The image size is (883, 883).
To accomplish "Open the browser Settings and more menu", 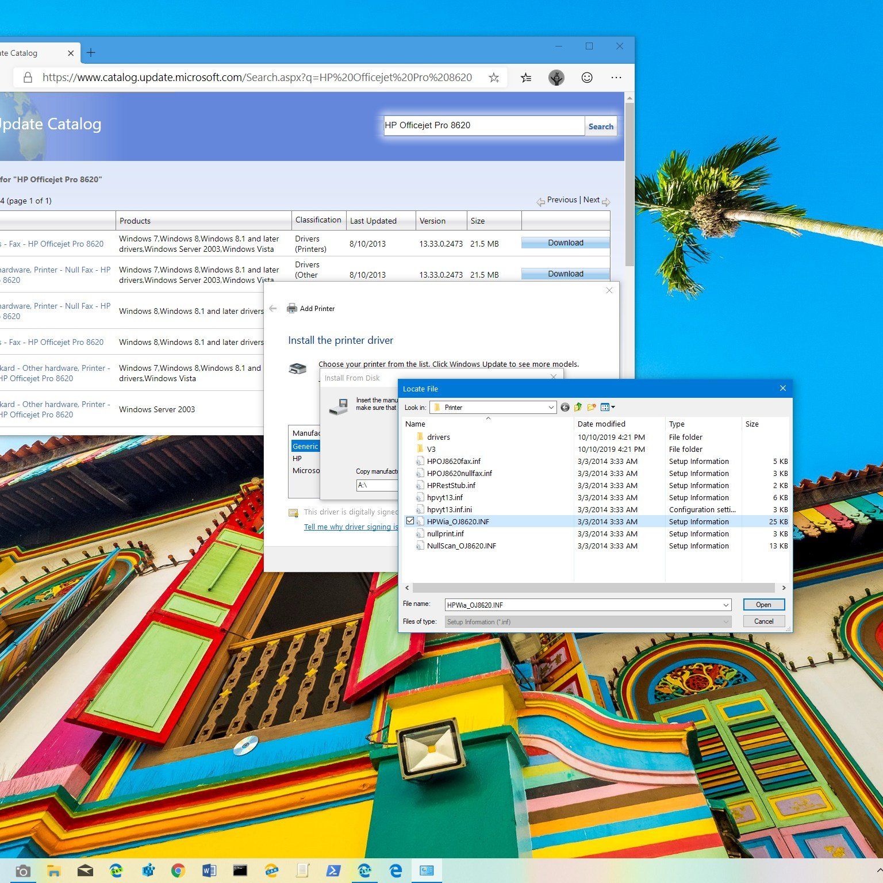I will [x=616, y=78].
